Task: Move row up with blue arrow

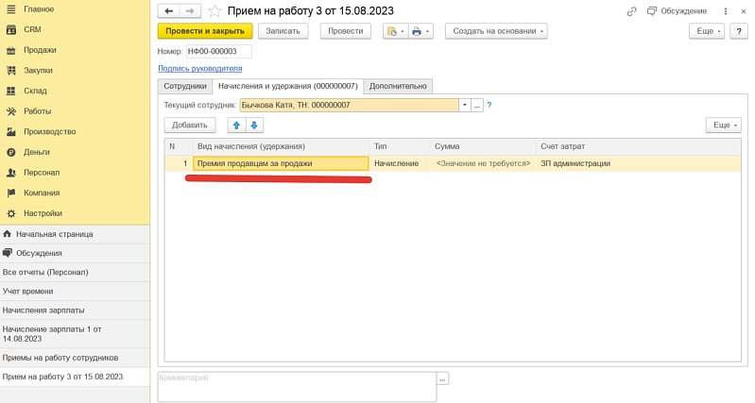Action: point(237,125)
